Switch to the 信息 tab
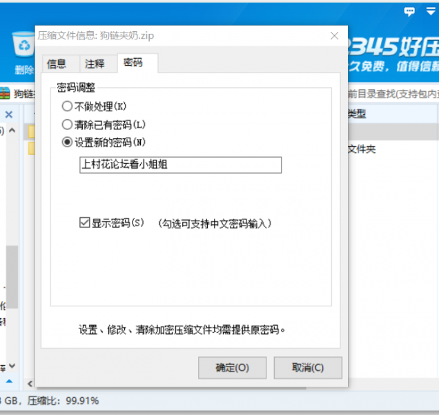Image resolution: width=439 pixels, height=415 pixels. click(x=57, y=64)
